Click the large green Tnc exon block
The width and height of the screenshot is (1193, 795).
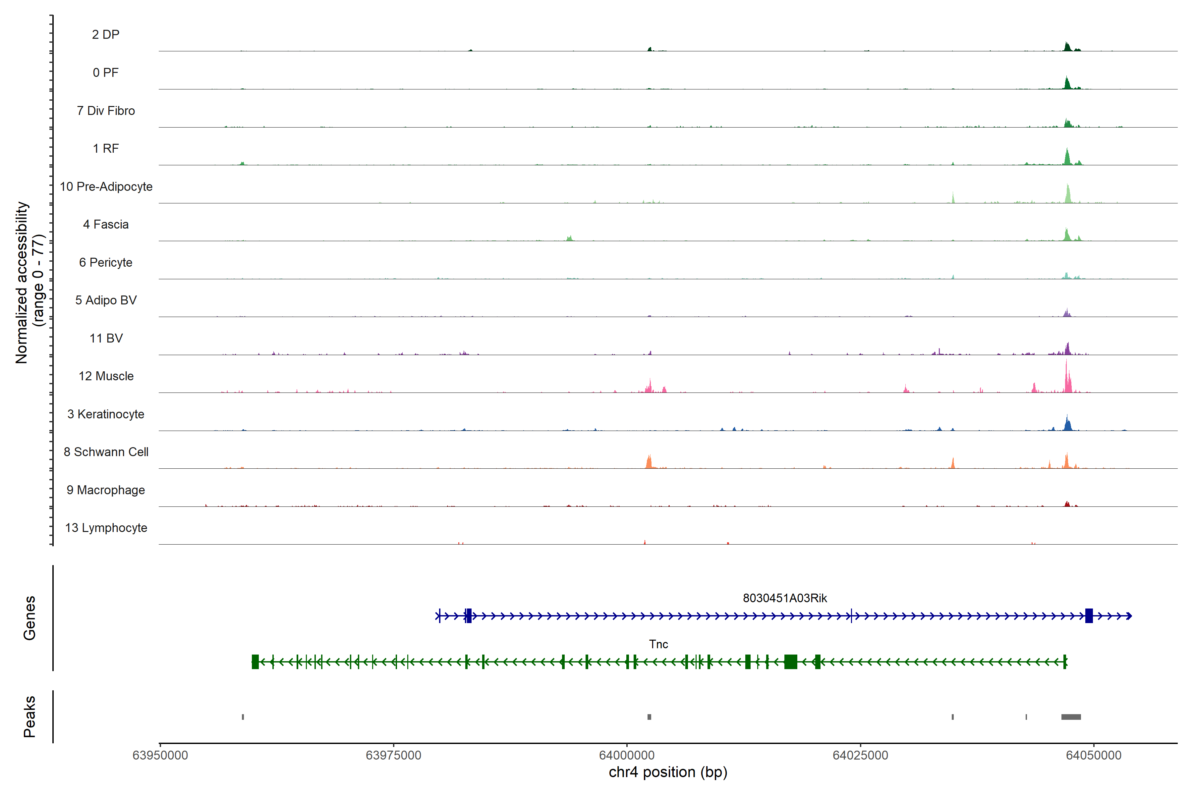(790, 662)
